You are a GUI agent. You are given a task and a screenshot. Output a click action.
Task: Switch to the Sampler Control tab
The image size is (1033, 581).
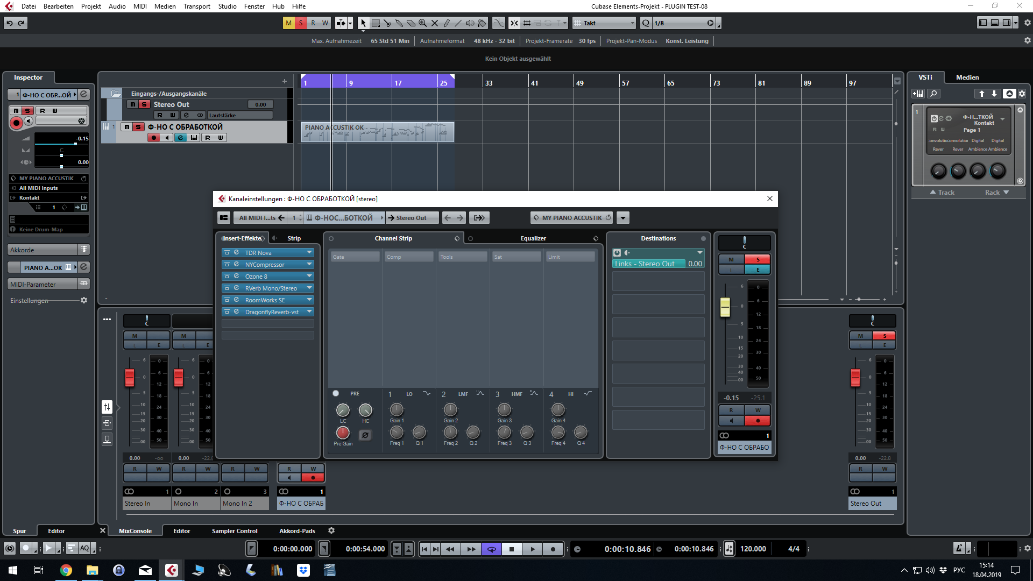pyautogui.click(x=235, y=531)
